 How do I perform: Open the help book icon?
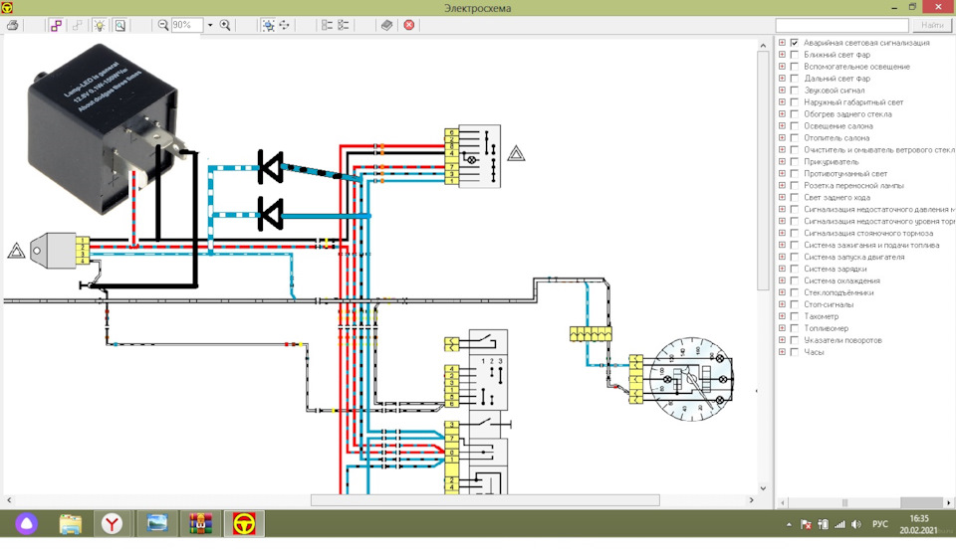coord(386,25)
